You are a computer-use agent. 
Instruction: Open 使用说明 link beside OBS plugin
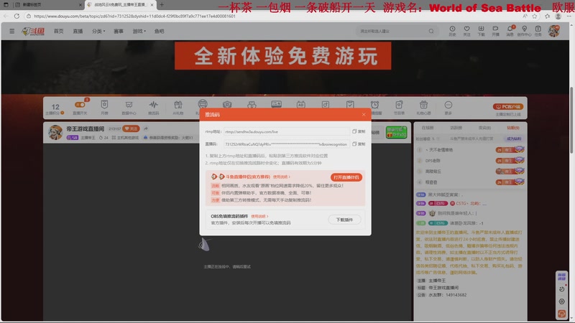click(259, 217)
